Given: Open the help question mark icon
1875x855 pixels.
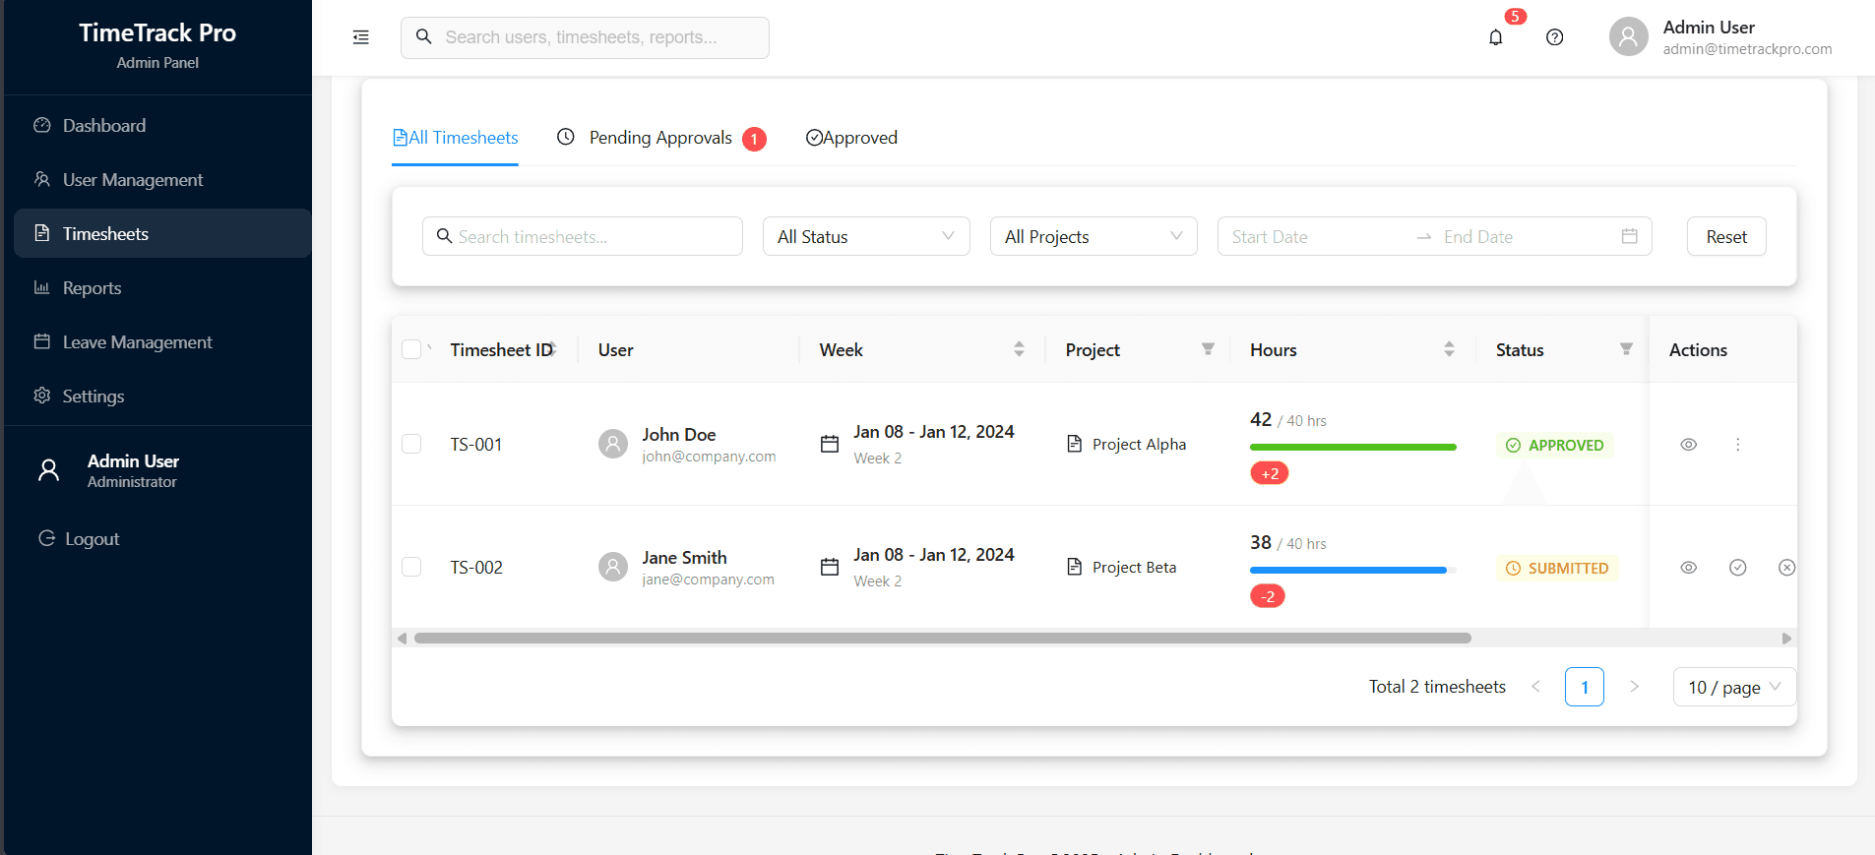Looking at the screenshot, I should tap(1554, 37).
